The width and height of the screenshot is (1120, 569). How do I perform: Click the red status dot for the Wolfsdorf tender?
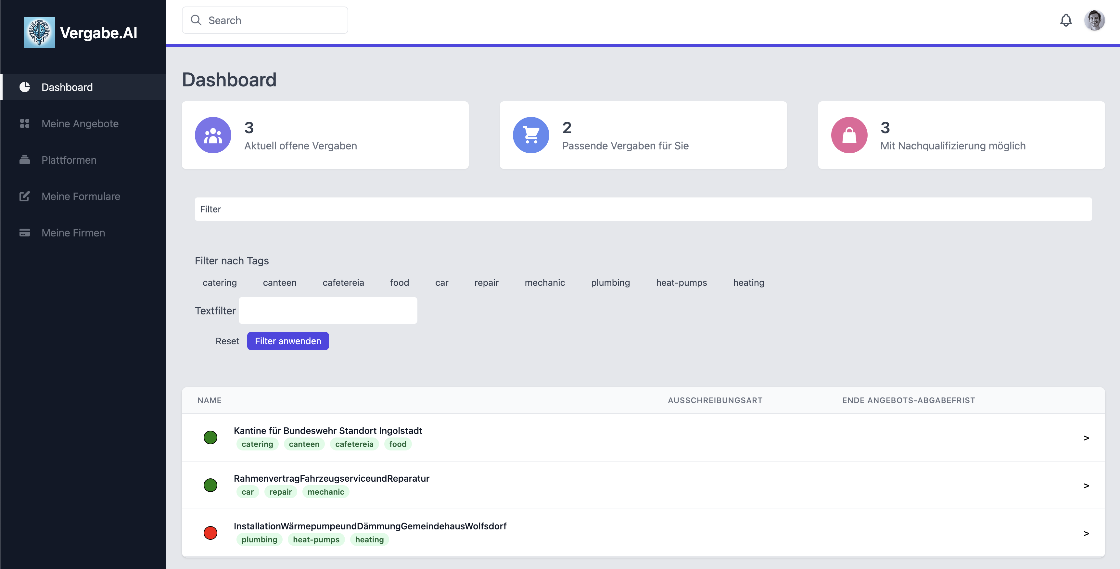(210, 533)
